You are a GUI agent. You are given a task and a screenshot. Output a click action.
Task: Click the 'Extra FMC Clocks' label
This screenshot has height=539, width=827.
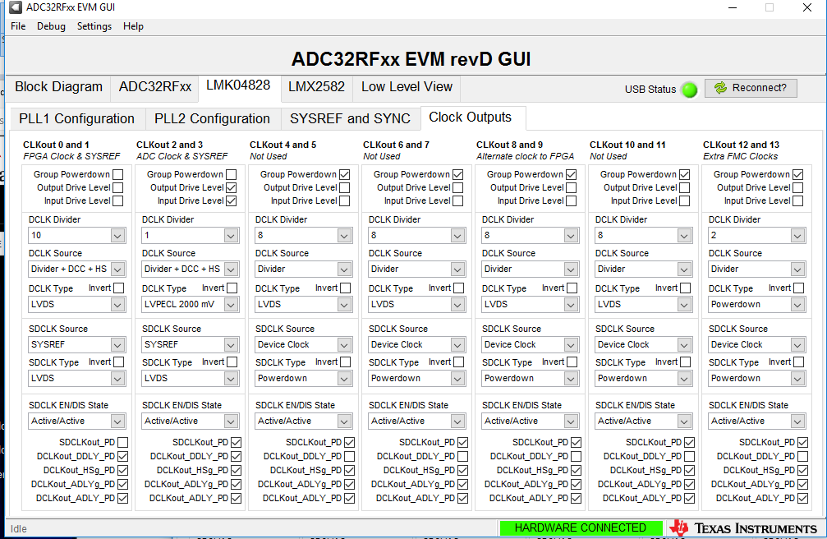tap(741, 156)
